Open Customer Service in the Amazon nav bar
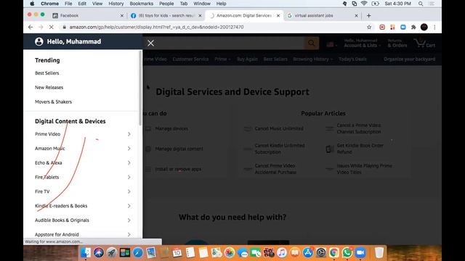This screenshot has width=465, height=261. (190, 59)
